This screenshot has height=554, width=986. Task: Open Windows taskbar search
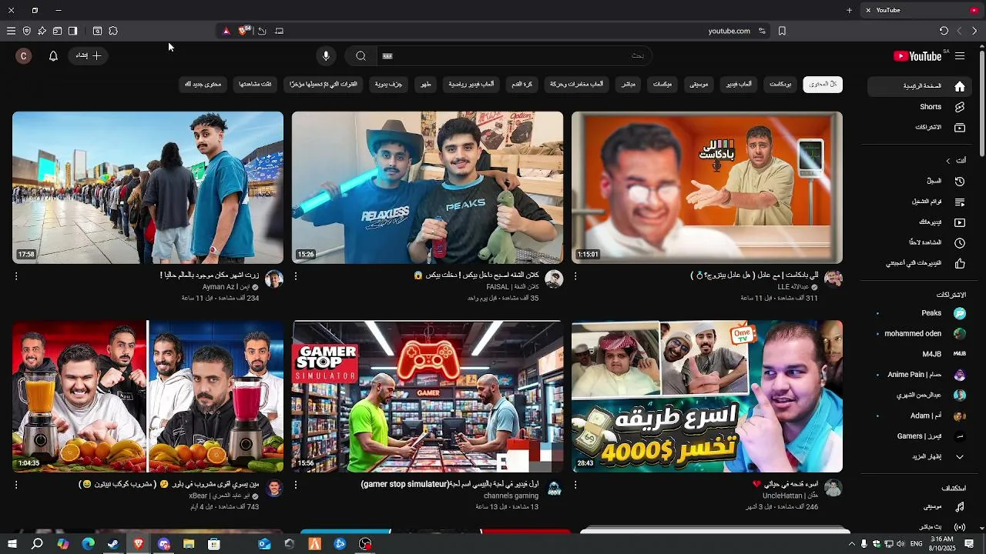pyautogui.click(x=37, y=544)
